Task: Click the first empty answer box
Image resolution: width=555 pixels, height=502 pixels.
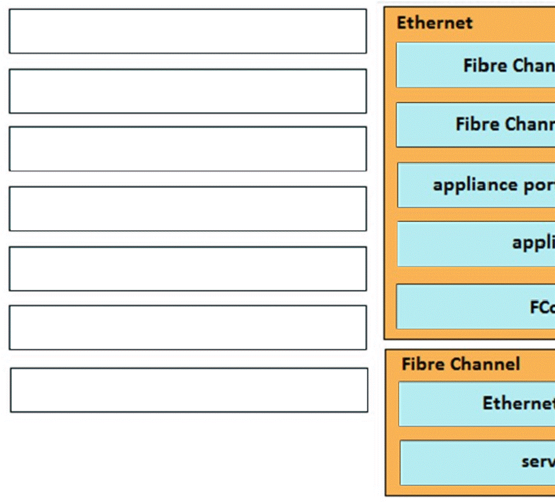Action: pyautogui.click(x=187, y=31)
